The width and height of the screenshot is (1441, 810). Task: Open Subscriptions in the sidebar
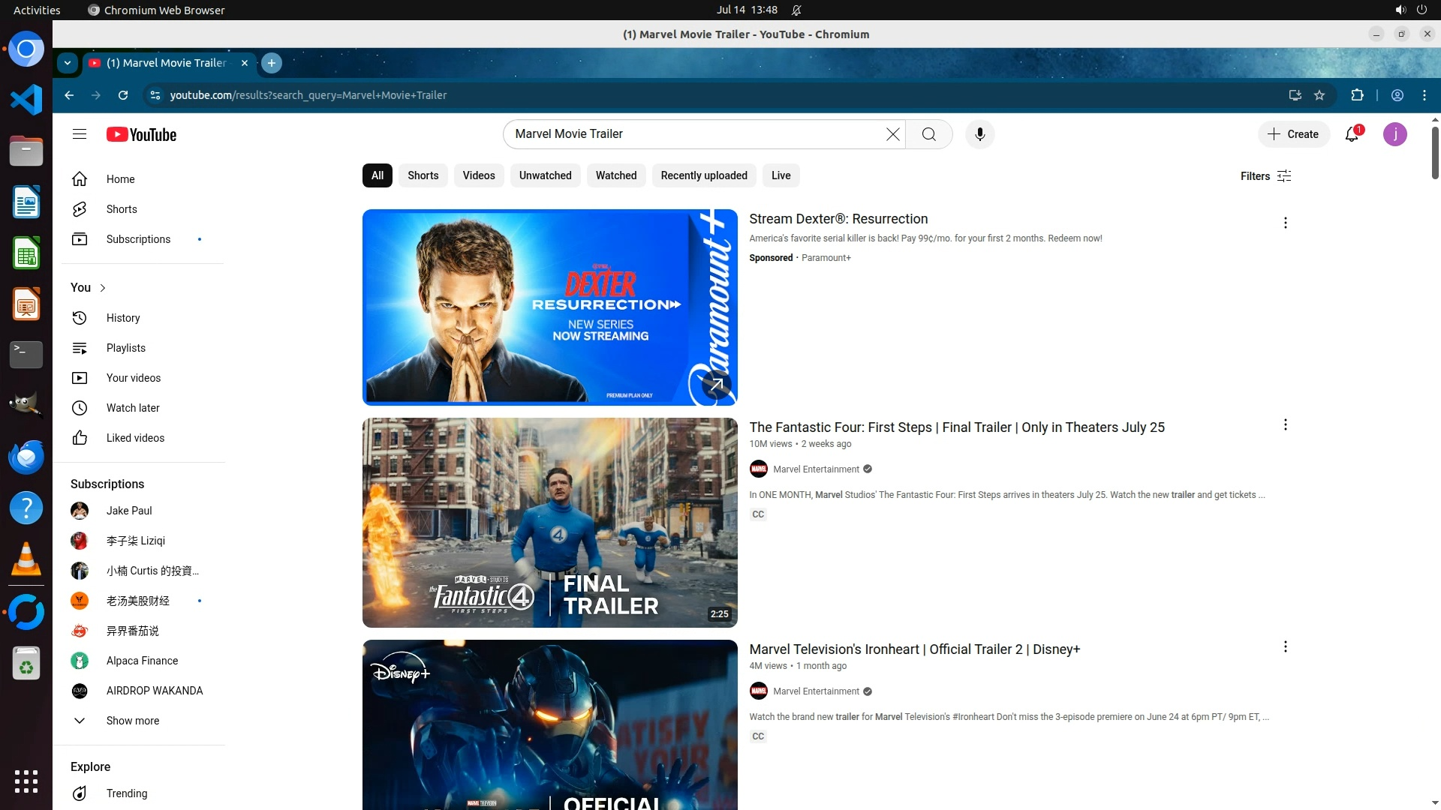click(138, 239)
